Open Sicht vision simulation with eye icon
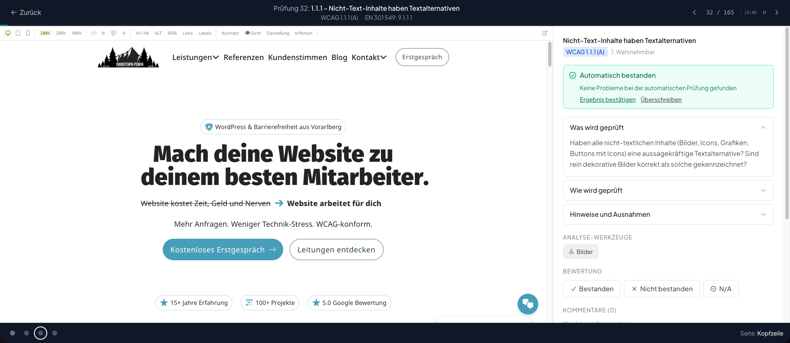 click(253, 33)
